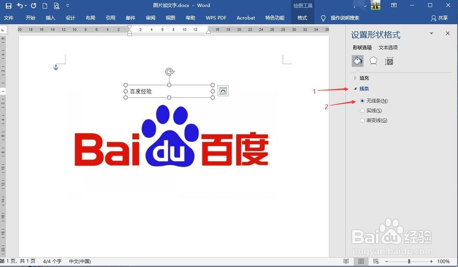Switch to Print Layout view icon
Screen dimensions: 458x267
[x=361, y=261]
